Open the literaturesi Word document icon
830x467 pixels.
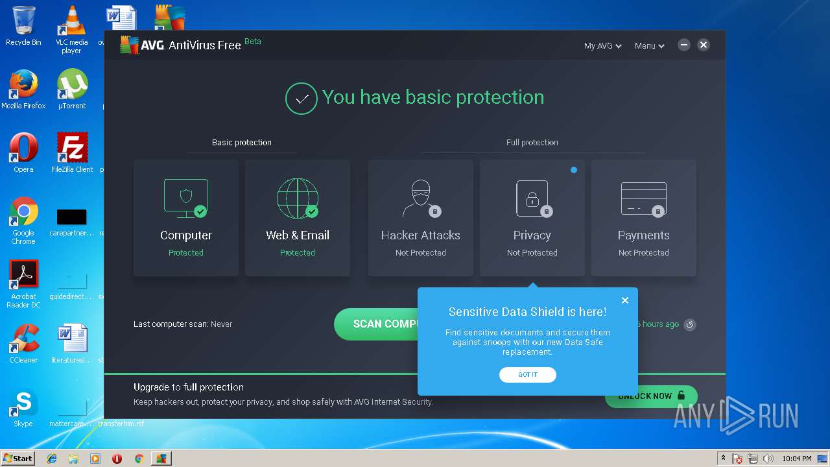point(71,344)
